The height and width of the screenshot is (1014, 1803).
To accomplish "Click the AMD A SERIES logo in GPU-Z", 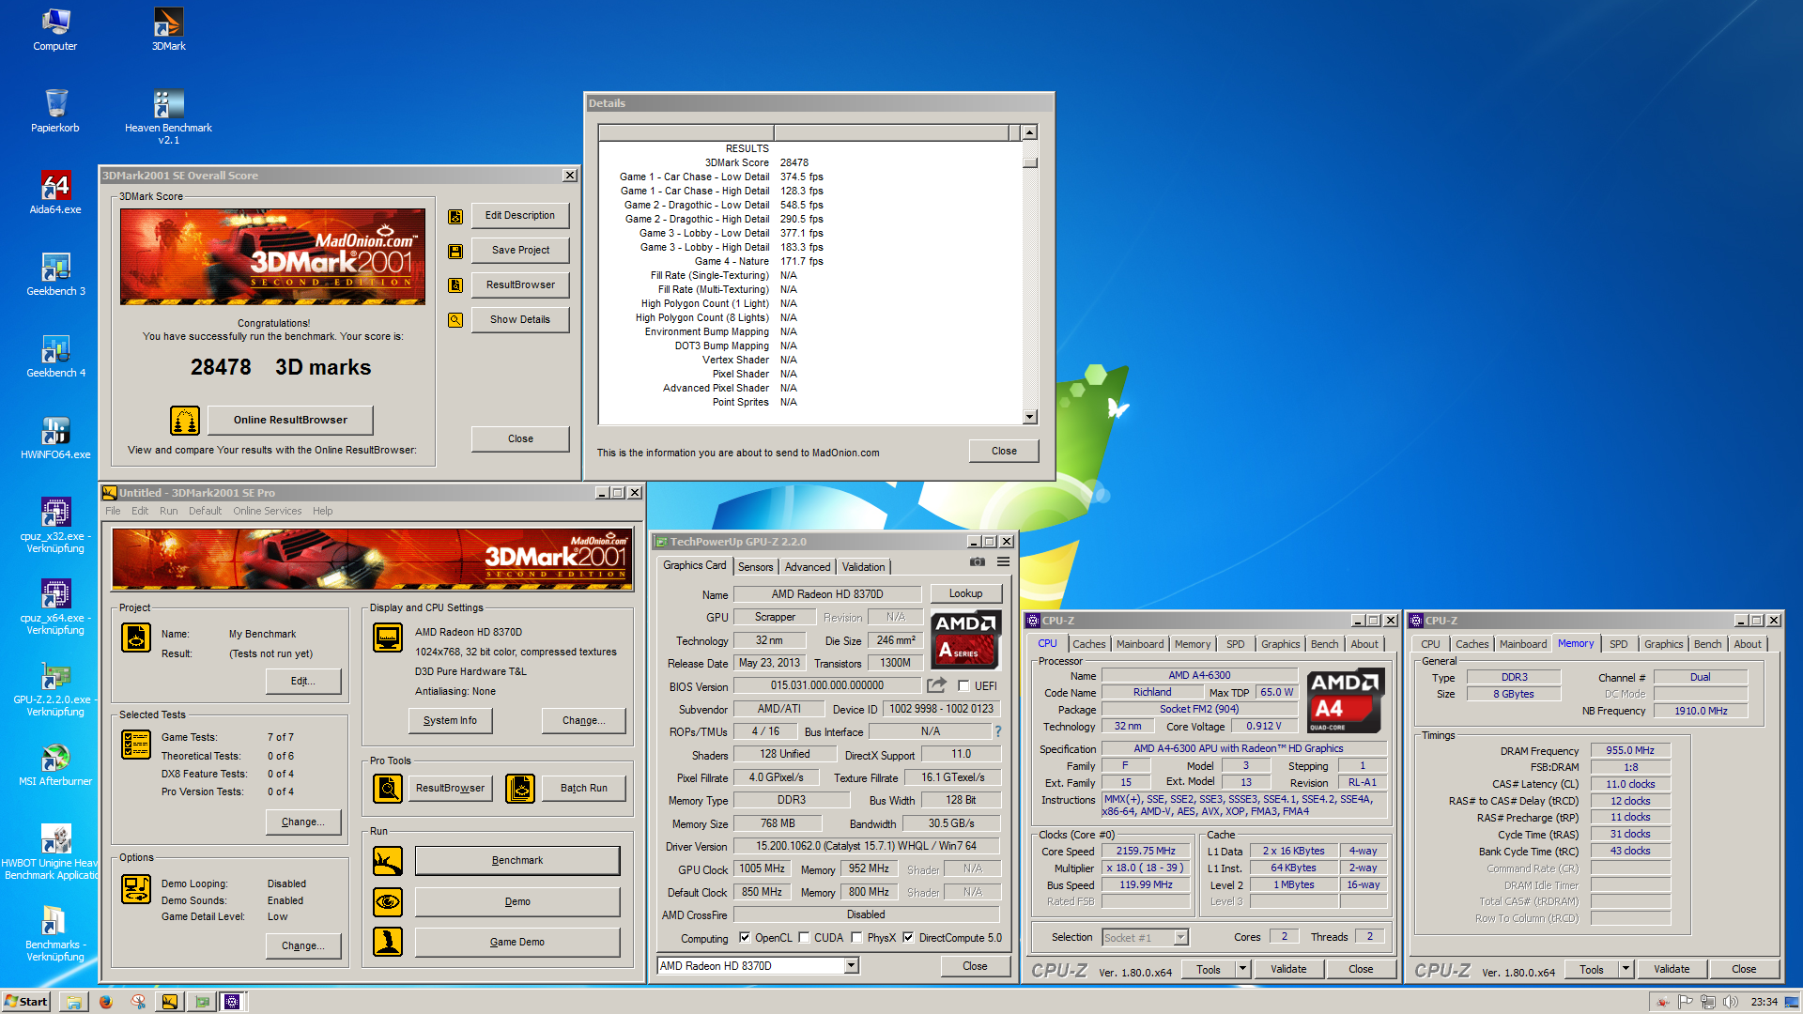I will click(x=964, y=639).
